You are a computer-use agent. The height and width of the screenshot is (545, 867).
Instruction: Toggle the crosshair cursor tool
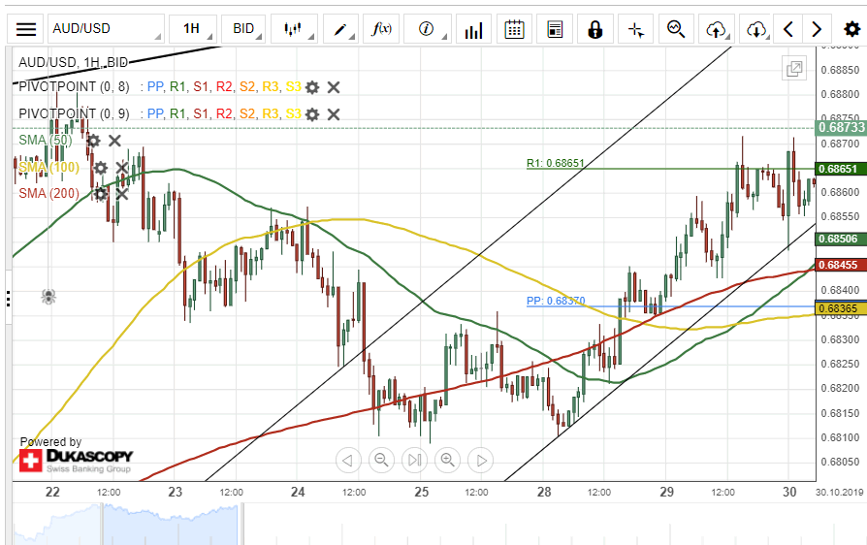pos(636,29)
